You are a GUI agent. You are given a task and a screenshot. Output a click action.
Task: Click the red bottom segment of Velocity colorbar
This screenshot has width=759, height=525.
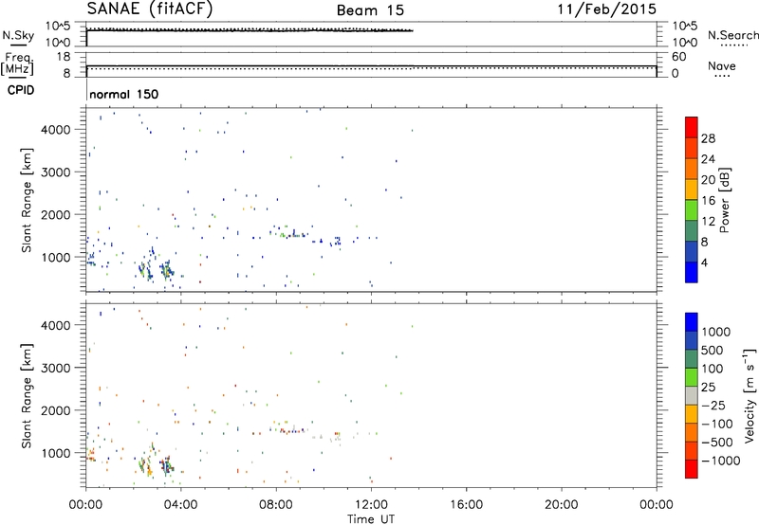tap(692, 469)
